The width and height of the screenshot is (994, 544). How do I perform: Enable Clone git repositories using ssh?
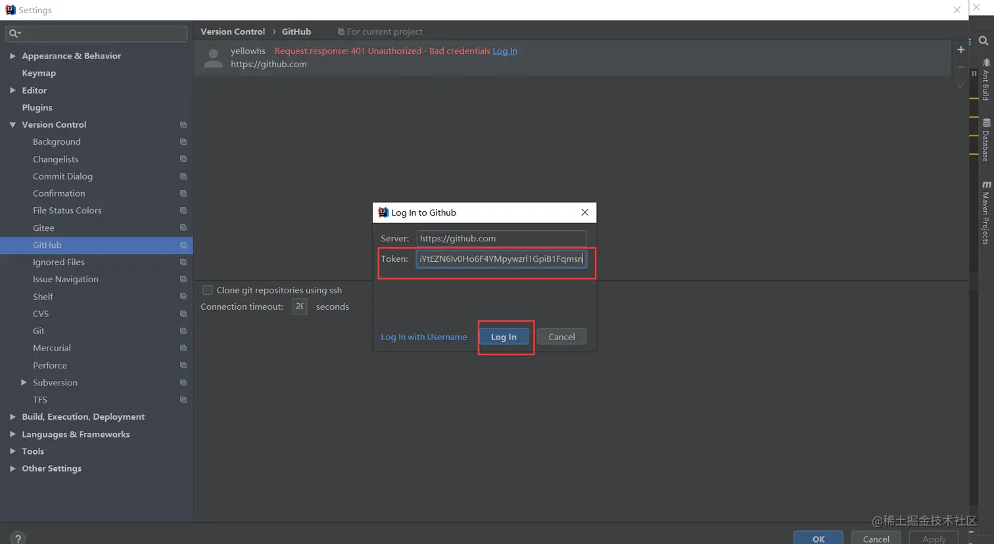[x=208, y=290]
